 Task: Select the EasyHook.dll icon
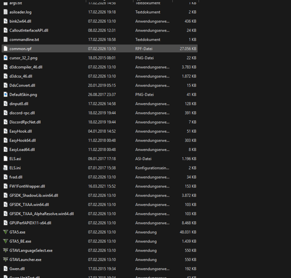point(6,131)
